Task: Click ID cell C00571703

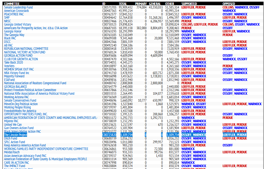Action: click(109, 7)
